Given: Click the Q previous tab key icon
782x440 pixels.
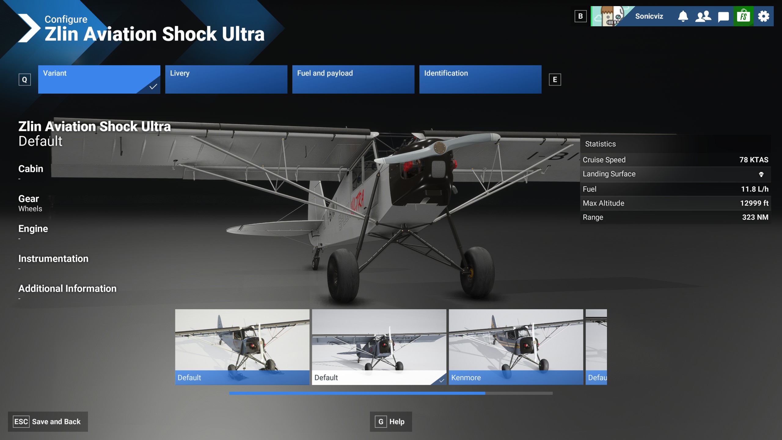Looking at the screenshot, I should (24, 80).
